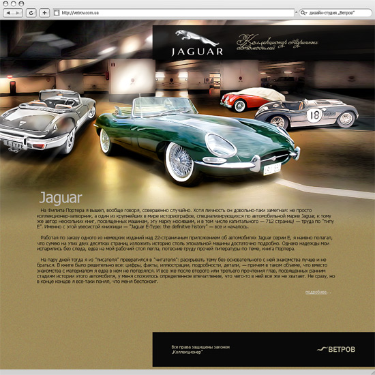Image resolution: width=375 pixels, height=375 pixels.
Task: Click the browser back arrow button
Action: point(8,13)
